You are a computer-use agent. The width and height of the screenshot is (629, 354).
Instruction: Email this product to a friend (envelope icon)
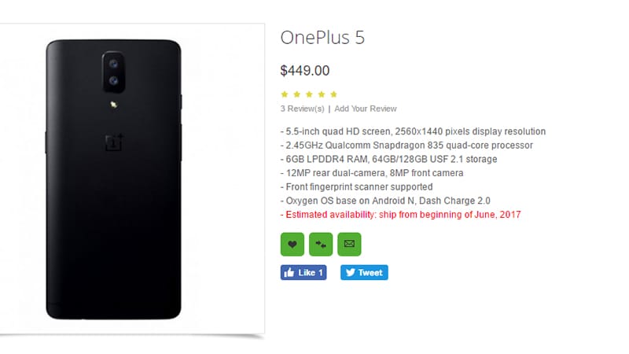(x=349, y=244)
